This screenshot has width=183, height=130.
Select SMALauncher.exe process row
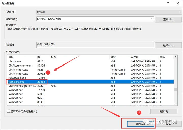point(90,66)
